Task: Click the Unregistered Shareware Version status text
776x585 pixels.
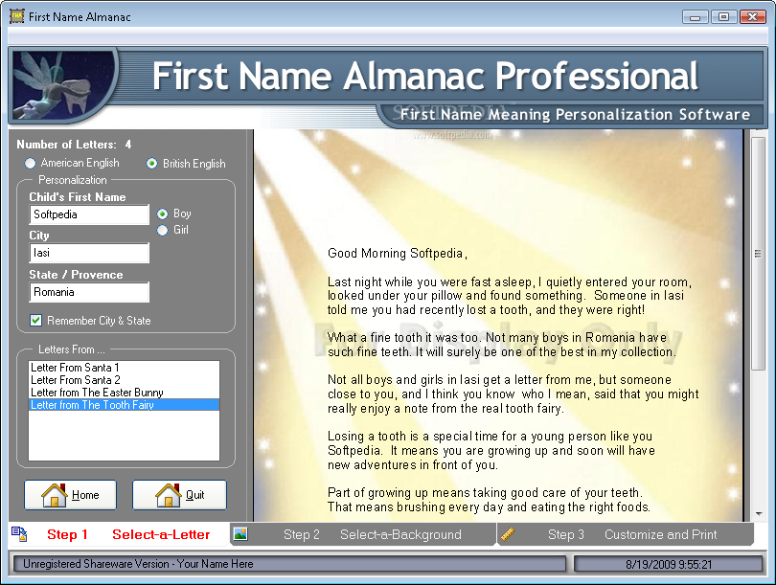Action: tap(138, 564)
